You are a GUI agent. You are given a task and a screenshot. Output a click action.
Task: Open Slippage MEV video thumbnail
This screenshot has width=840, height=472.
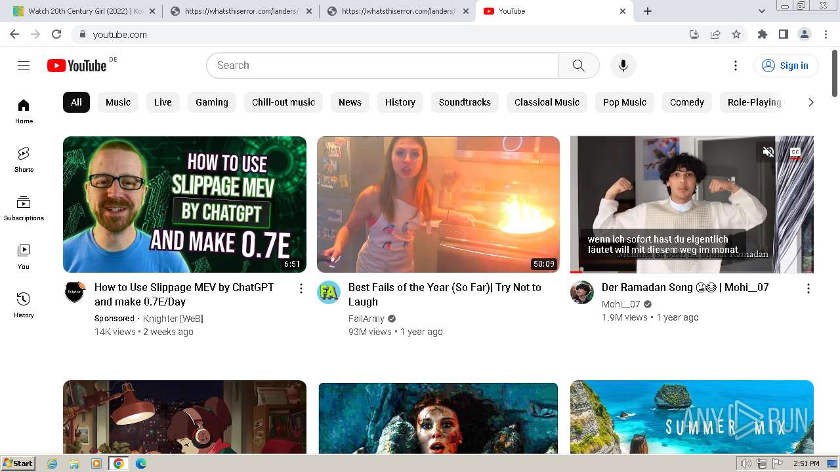click(x=184, y=205)
